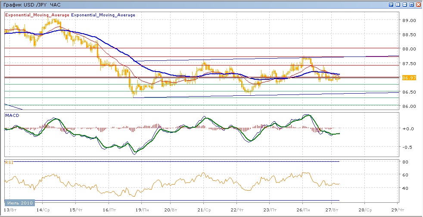Maximize the USD/JPY chart window
423x217 pixels.
[411, 4]
